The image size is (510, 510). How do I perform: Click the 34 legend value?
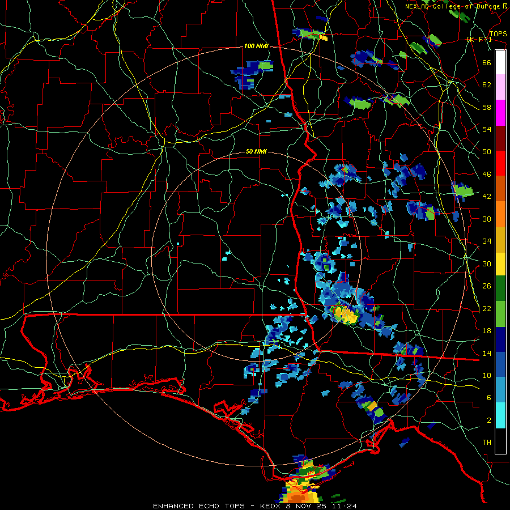(x=487, y=241)
